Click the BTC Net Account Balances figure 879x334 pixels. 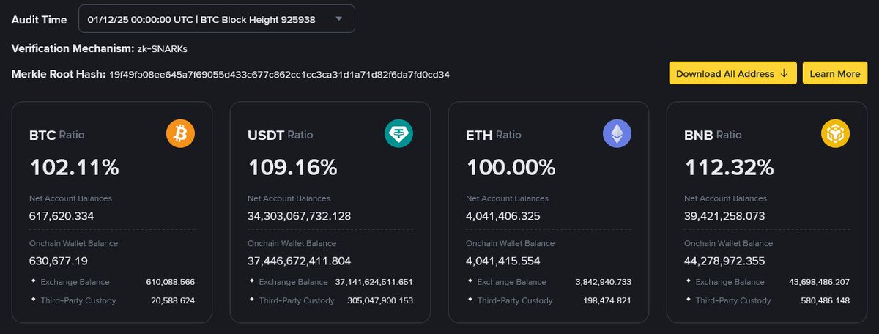point(62,215)
